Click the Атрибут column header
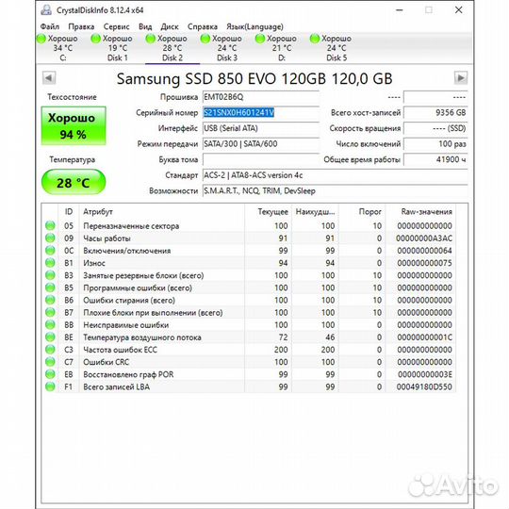This screenshot has width=509, height=509. [x=162, y=212]
